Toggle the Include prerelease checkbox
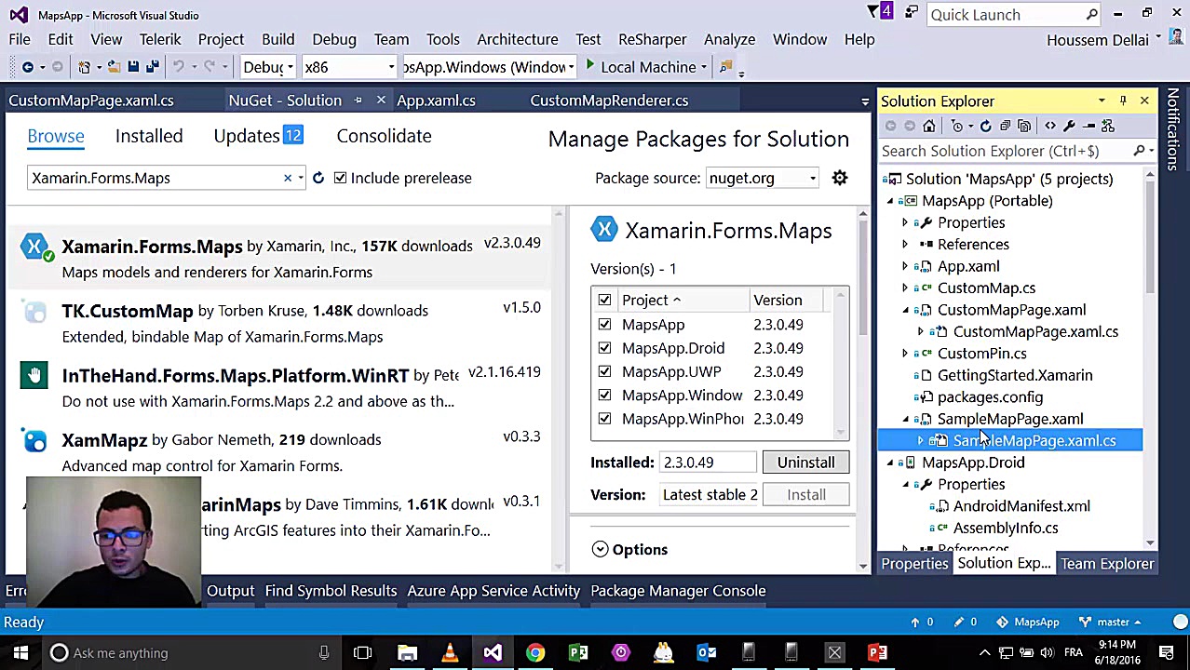Image resolution: width=1190 pixels, height=670 pixels. (340, 178)
